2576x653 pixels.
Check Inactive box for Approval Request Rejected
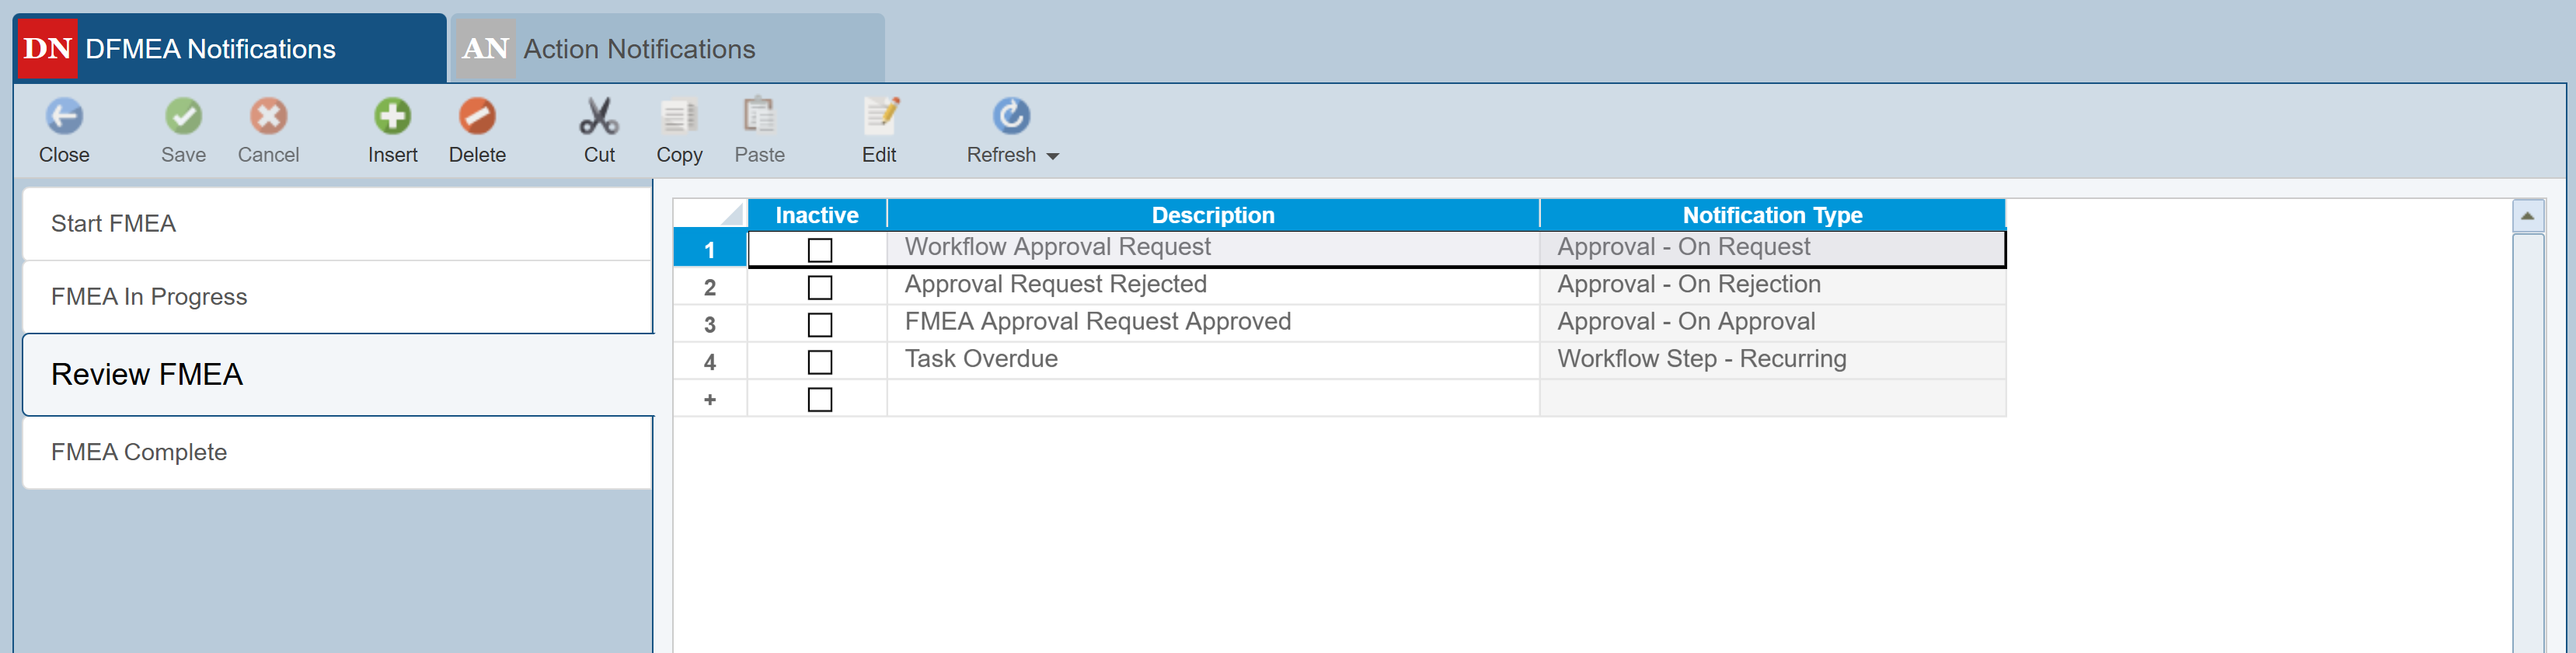[819, 288]
